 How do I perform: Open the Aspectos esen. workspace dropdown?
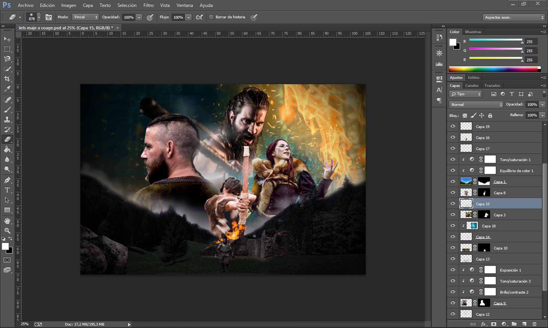513,17
